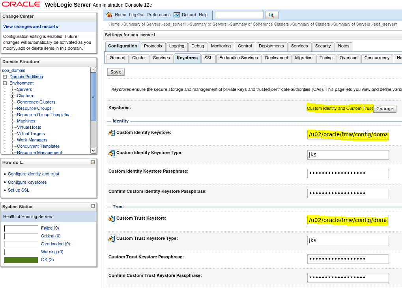This screenshot has height=288, width=402.
Task: Open Work Managers tree item
Action: click(x=32, y=140)
